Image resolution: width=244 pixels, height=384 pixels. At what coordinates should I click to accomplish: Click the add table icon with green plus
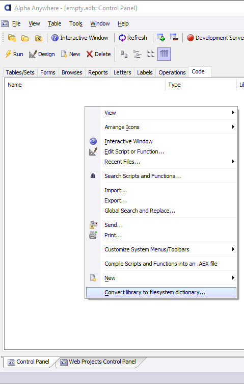[161, 37]
